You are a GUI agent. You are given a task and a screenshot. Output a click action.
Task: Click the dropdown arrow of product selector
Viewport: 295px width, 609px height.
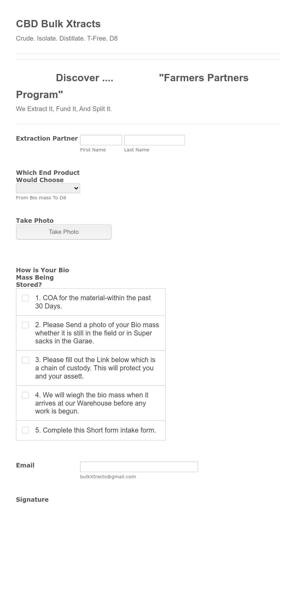(76, 188)
